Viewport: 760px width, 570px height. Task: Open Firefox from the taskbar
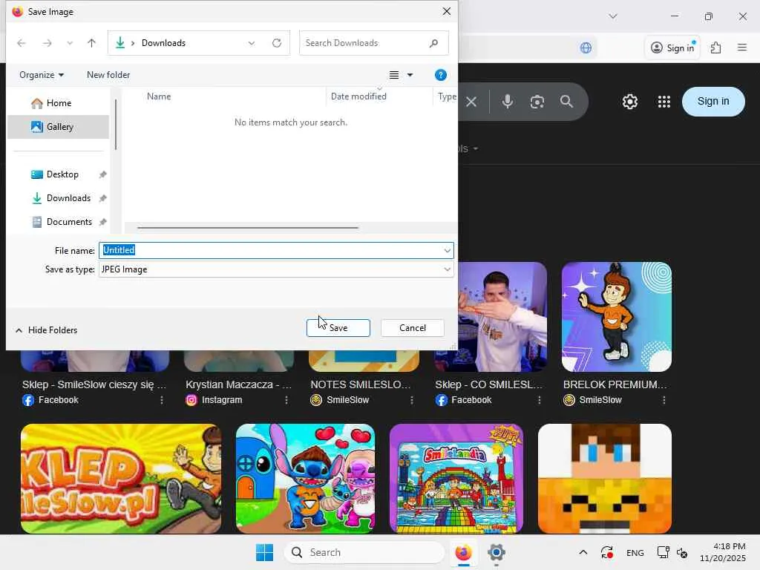463,552
